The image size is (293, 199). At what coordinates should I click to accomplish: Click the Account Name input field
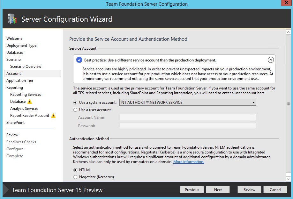tap(188, 117)
